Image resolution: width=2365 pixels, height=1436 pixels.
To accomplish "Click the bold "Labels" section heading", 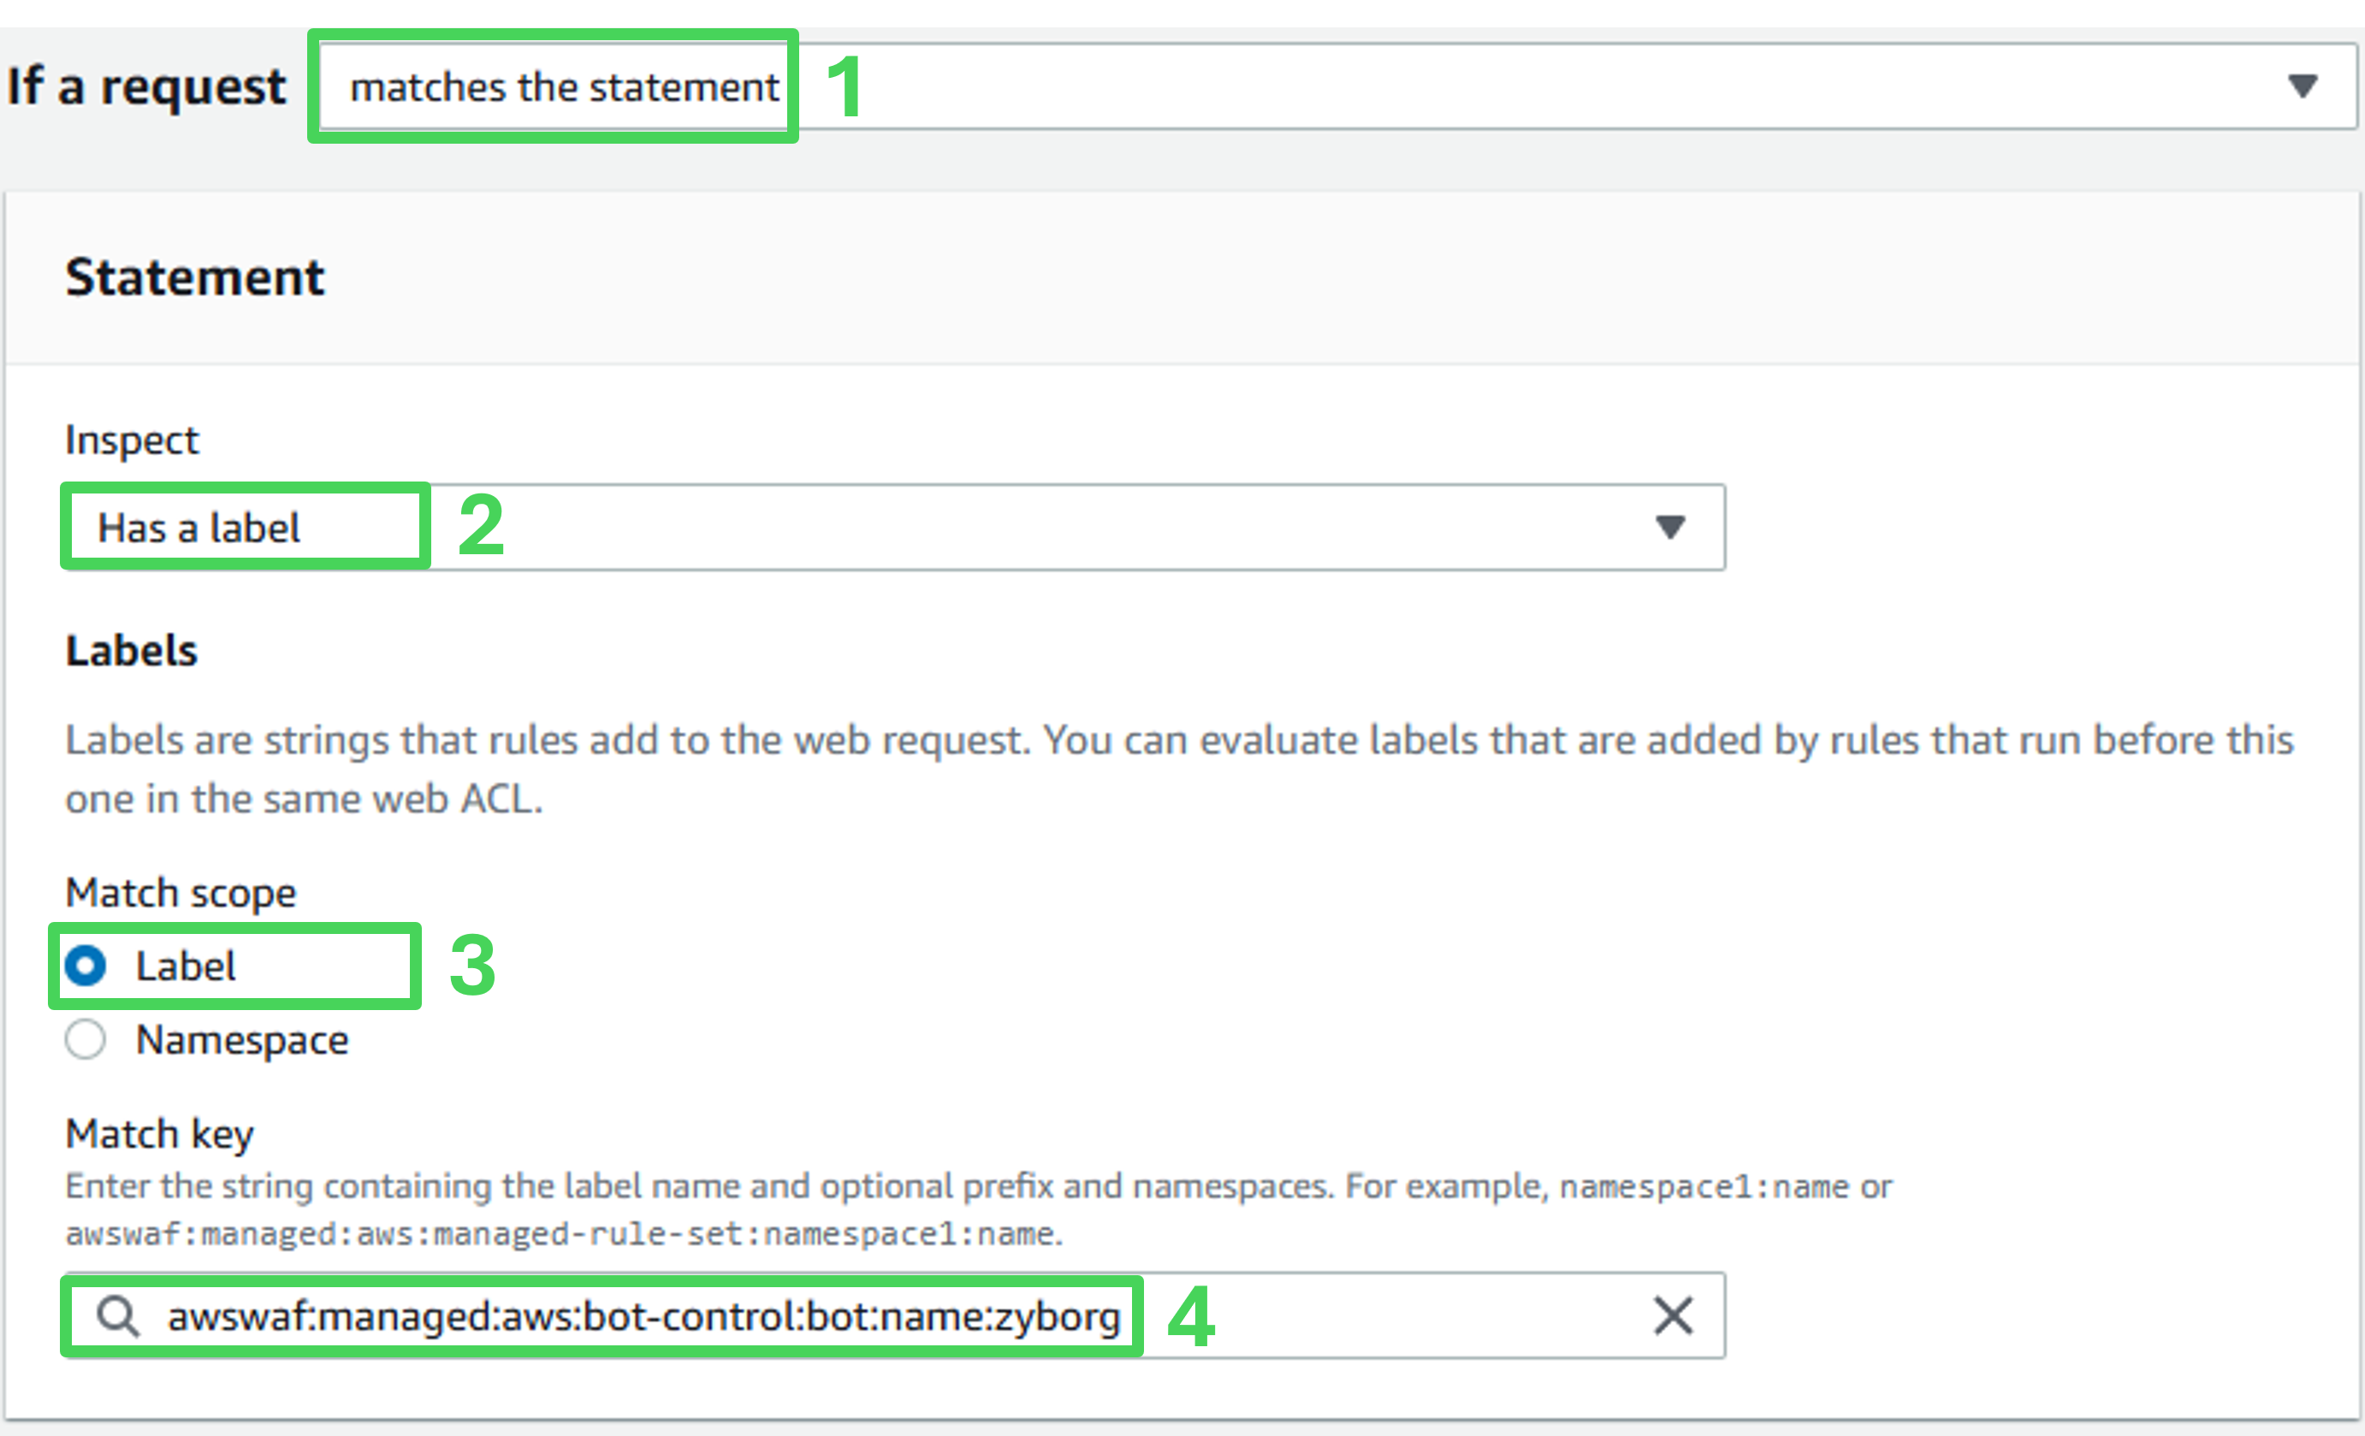I will tap(132, 650).
